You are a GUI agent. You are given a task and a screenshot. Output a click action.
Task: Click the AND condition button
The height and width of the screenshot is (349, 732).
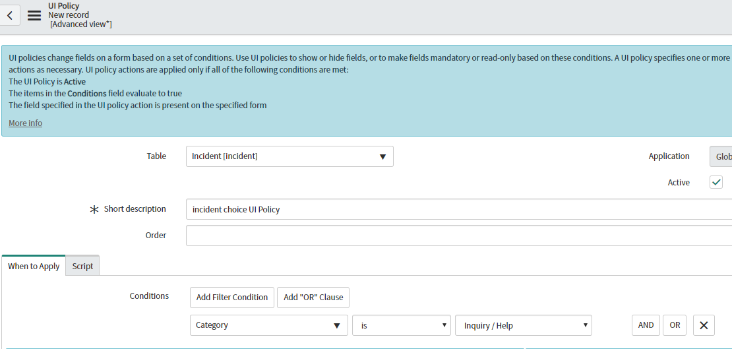(646, 325)
